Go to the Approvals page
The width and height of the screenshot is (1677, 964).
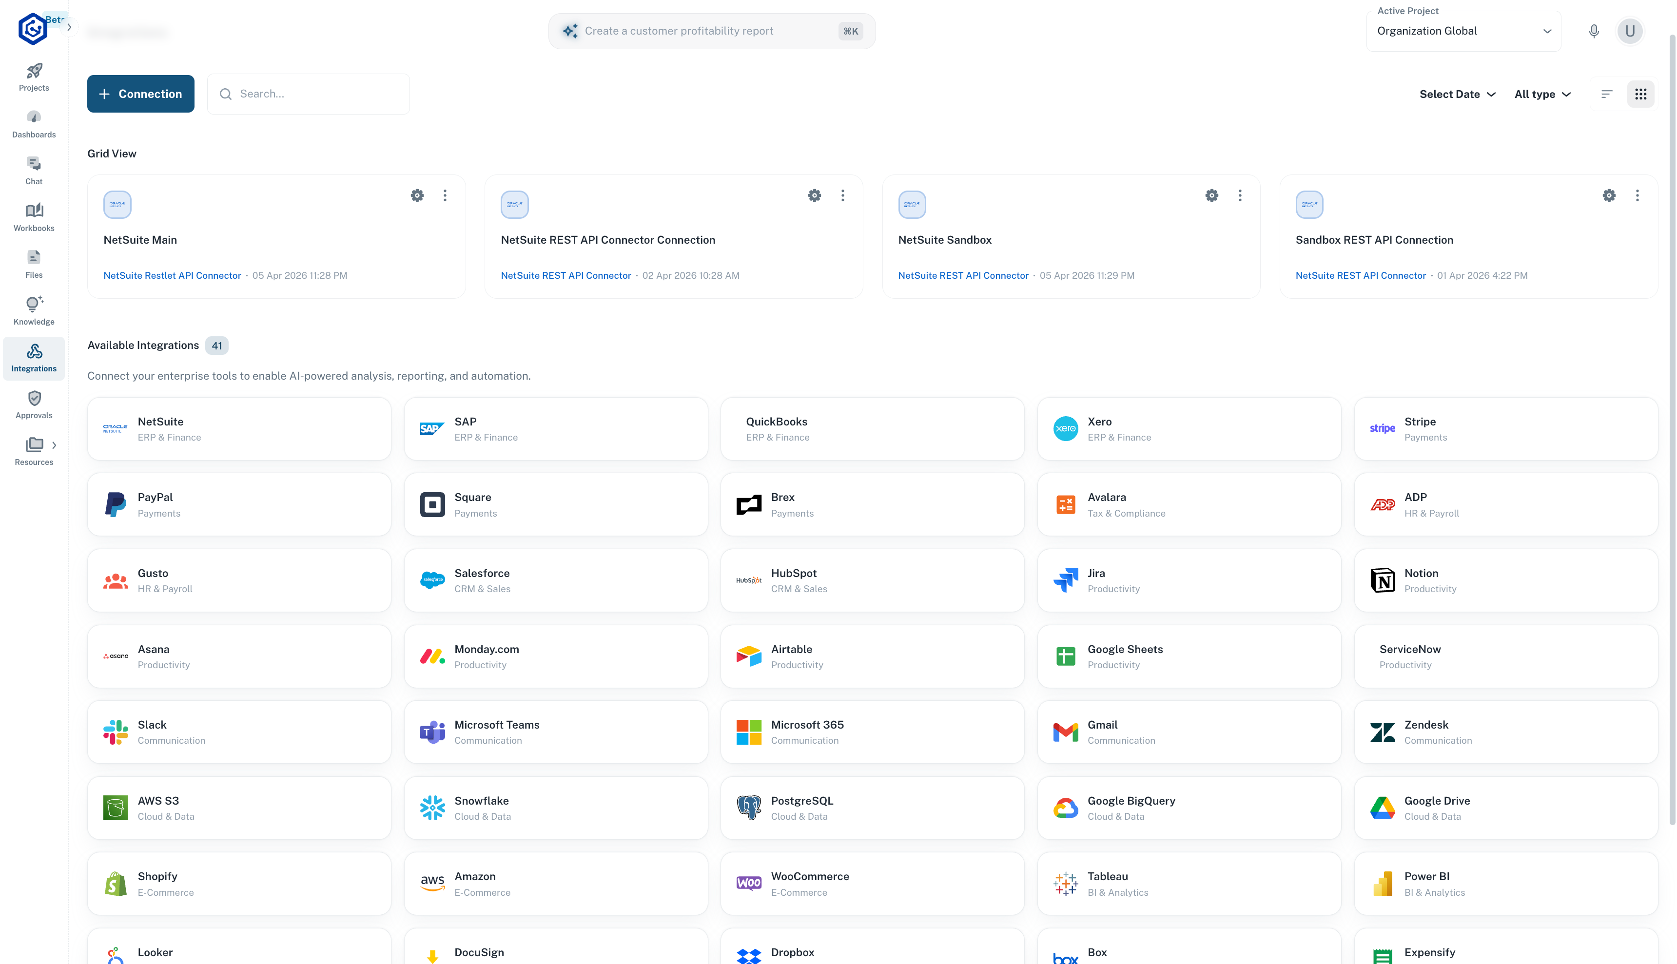click(x=33, y=405)
